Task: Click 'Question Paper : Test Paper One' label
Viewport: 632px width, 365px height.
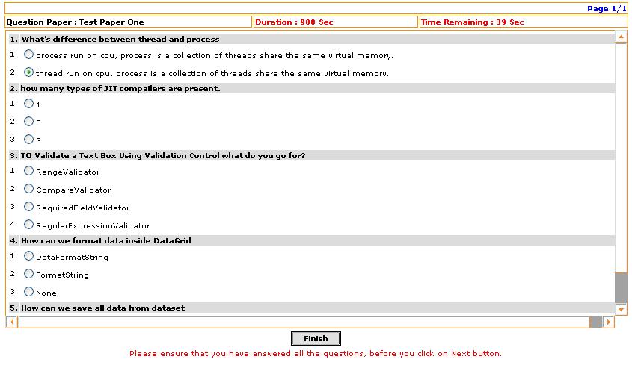Action: pyautogui.click(x=75, y=22)
